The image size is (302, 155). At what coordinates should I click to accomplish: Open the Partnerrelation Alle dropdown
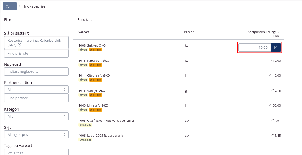pyautogui.click(x=36, y=90)
